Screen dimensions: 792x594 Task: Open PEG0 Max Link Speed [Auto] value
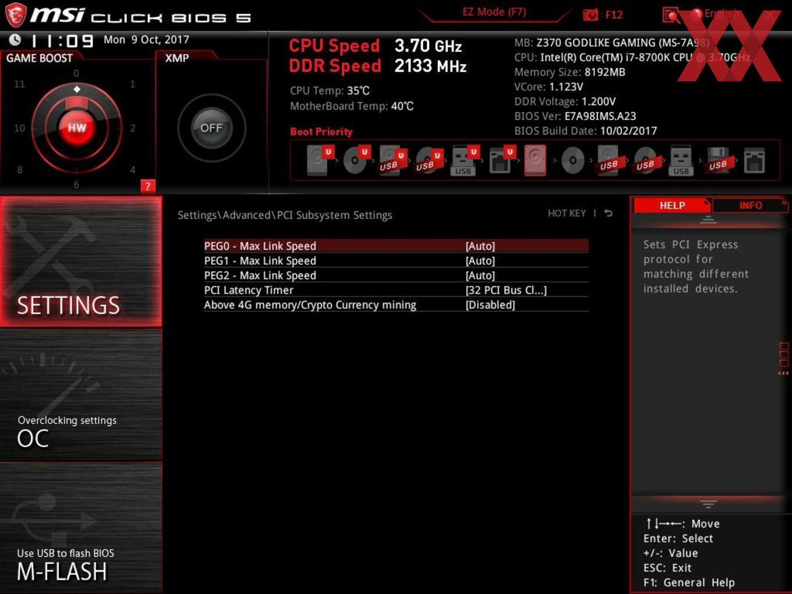coord(480,246)
